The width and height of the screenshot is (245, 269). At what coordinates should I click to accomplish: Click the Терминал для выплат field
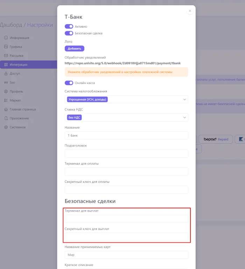[126, 219]
